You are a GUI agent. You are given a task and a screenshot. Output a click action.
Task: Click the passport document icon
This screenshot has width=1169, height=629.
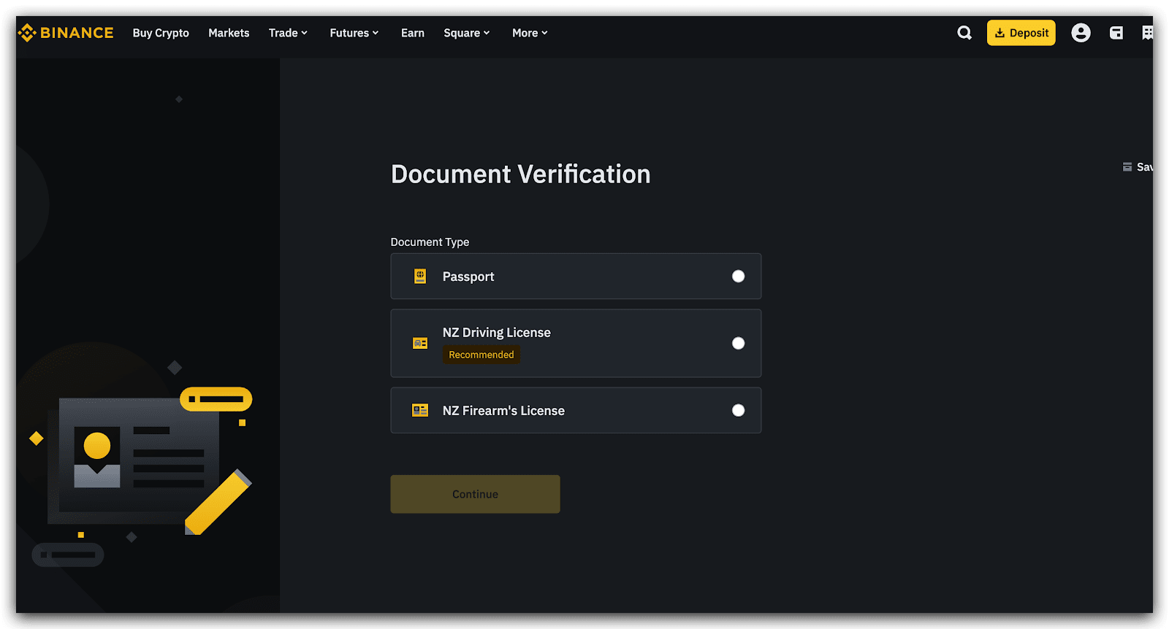pos(420,276)
